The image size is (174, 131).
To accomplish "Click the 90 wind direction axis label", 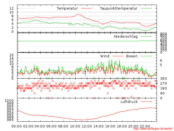I will [x=162, y=93].
